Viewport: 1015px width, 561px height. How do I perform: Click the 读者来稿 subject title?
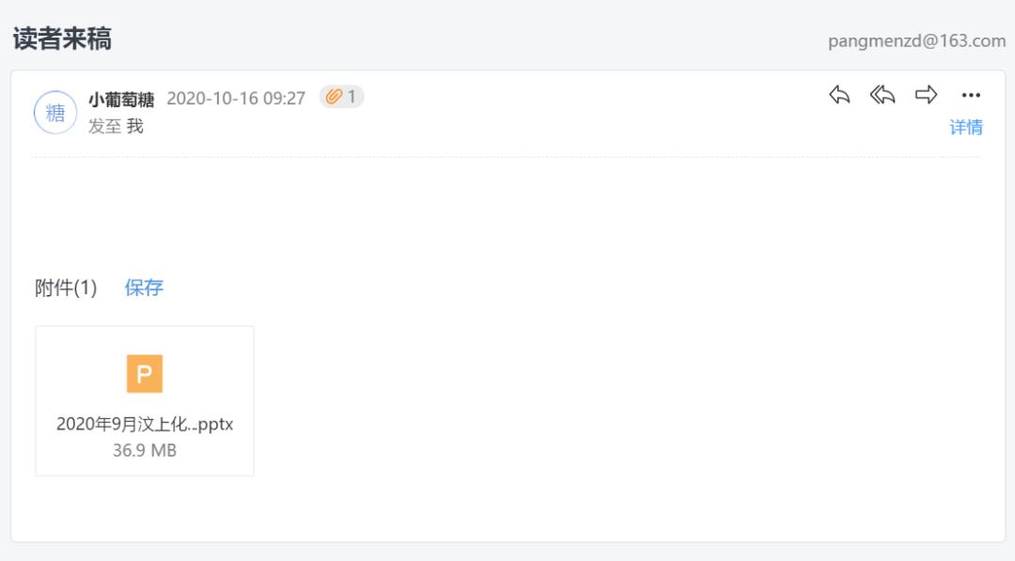[62, 39]
